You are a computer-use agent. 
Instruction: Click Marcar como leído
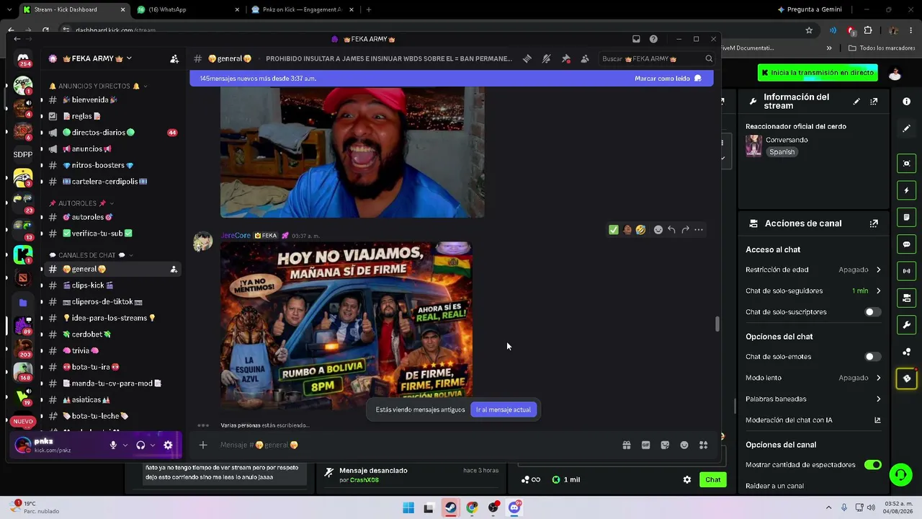point(668,79)
